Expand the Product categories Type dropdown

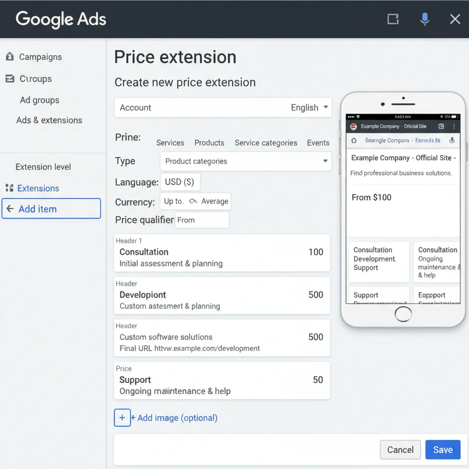pyautogui.click(x=245, y=161)
